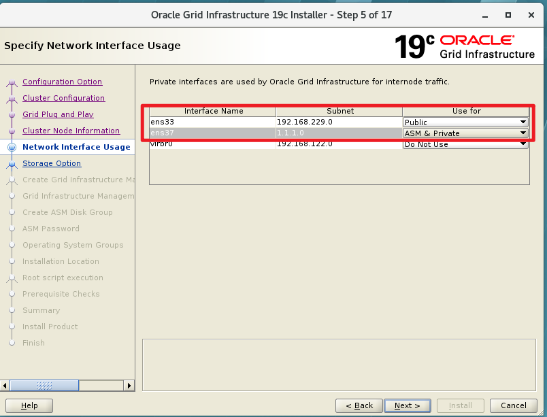Click the current-step Network Interface Usage bullet icon
547x417 pixels.
[12, 147]
